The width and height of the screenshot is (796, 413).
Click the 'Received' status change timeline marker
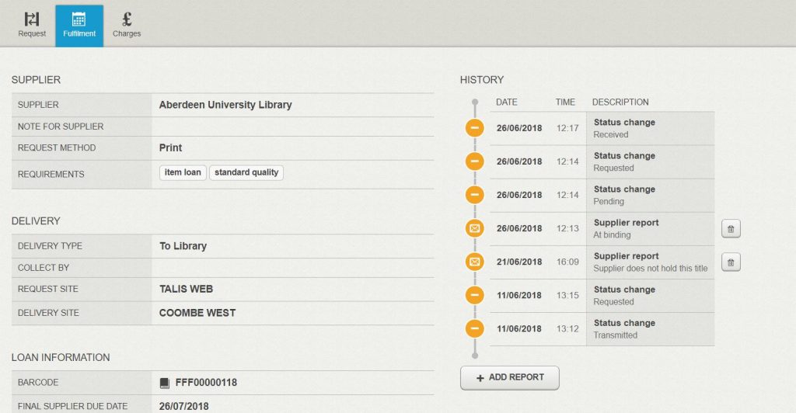click(x=475, y=128)
